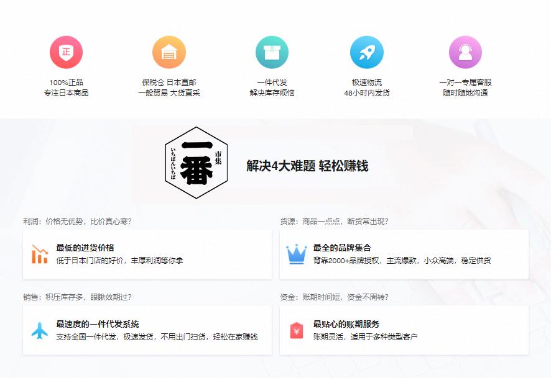Click the label 一对一专属客服
The height and width of the screenshot is (378, 551).
coord(466,82)
